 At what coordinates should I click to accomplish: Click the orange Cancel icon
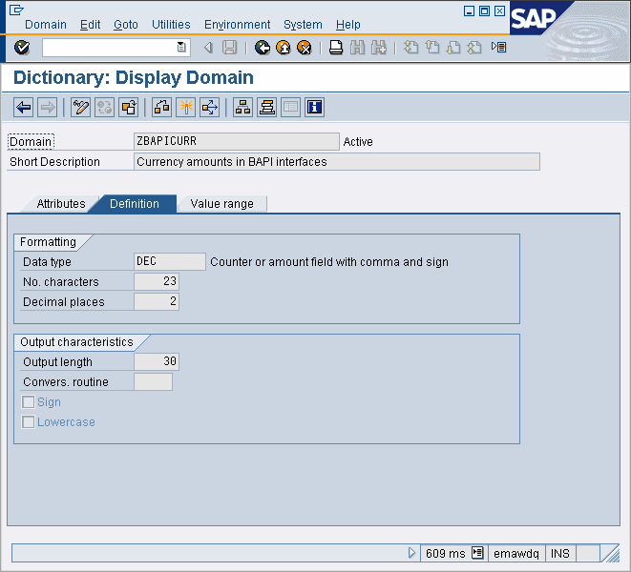click(305, 48)
